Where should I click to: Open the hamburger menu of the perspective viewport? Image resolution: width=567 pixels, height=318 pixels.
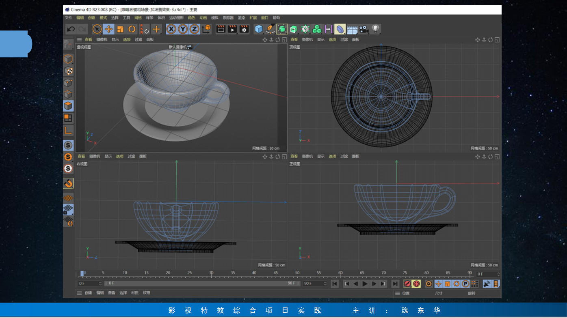coord(80,40)
